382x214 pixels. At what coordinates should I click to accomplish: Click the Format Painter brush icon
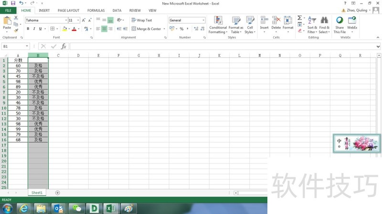[x=16, y=30]
